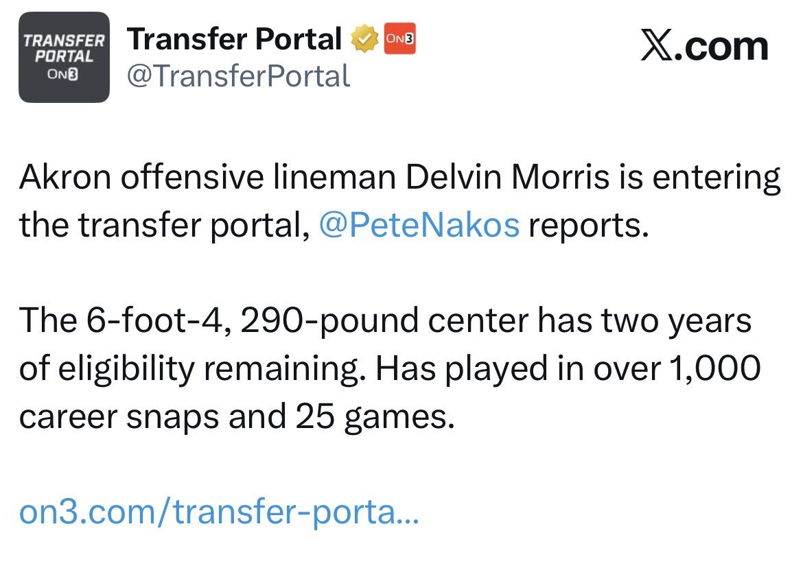
Task: Click the red ON3 affiliate badge
Action: (399, 39)
